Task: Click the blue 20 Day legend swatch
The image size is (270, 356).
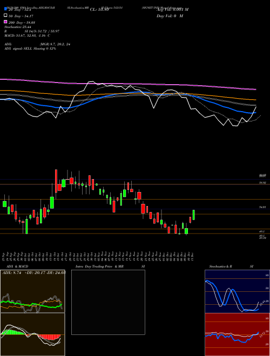Action: coord(5,9)
